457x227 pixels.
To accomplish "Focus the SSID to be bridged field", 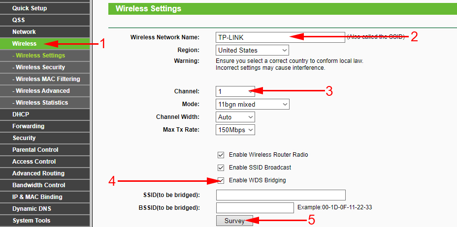I will click(280, 195).
